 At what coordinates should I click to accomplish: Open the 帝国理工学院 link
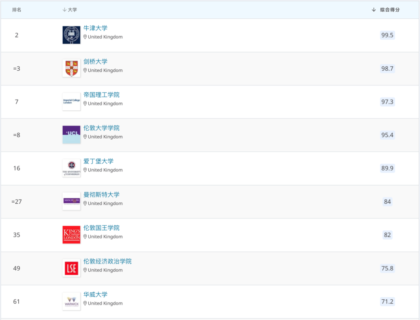(101, 95)
